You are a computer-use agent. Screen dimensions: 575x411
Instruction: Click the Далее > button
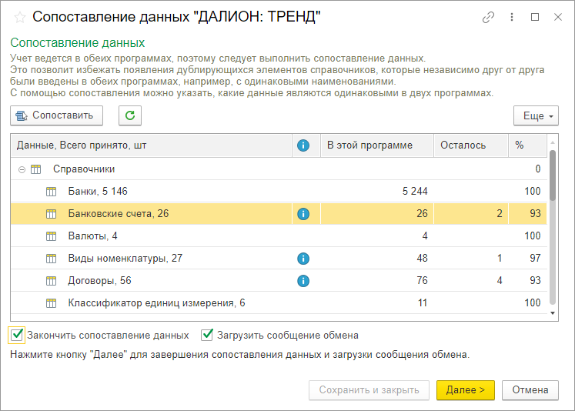pos(466,389)
